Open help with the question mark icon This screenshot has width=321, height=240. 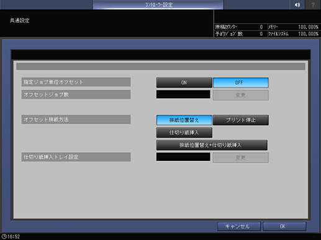313,4
